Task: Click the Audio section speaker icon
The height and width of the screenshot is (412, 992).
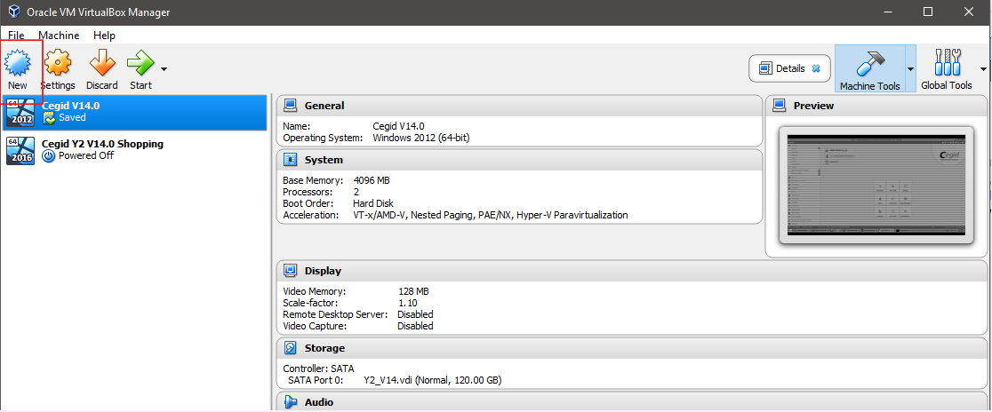Action: point(291,402)
